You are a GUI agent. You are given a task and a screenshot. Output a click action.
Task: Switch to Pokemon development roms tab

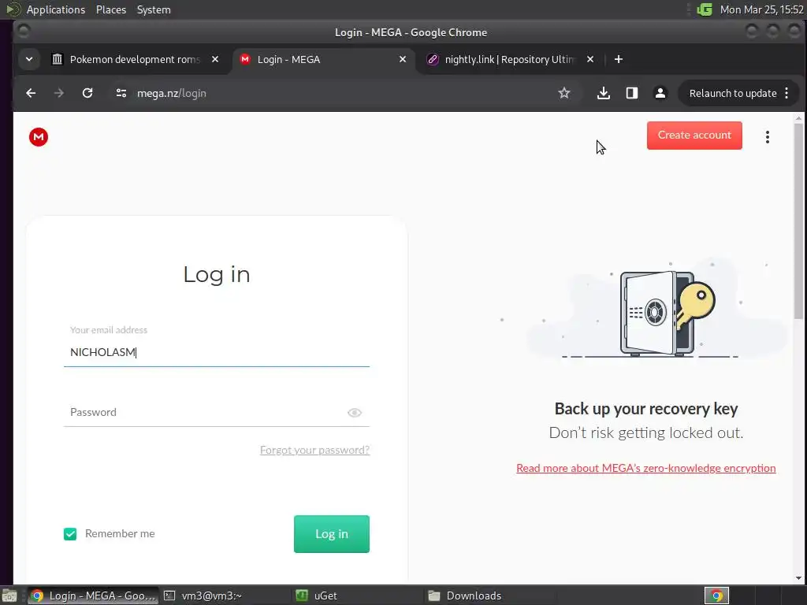pos(135,59)
